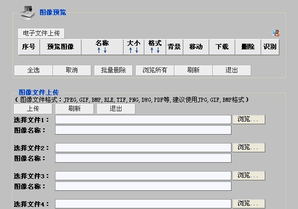Focus 图像名称 field under 选择文件2

[x=143, y=158]
